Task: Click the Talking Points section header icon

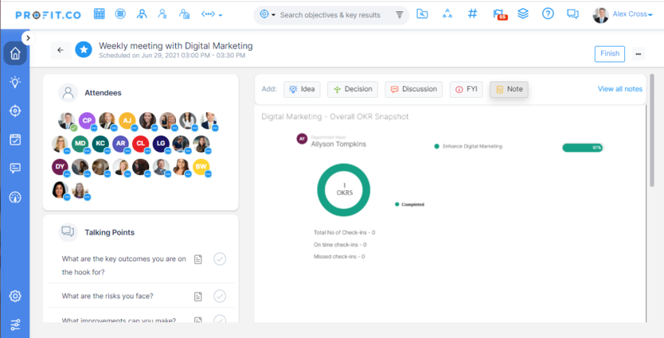Action: [68, 232]
